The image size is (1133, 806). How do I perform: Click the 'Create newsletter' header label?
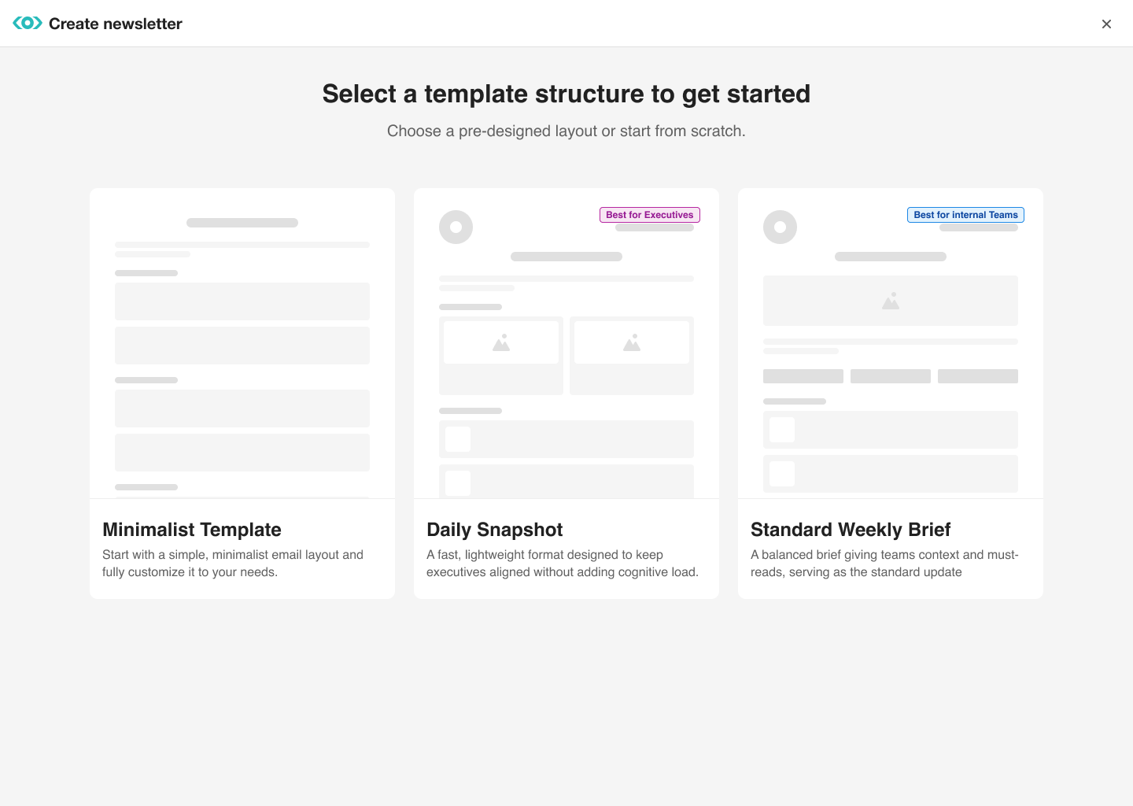pos(115,23)
